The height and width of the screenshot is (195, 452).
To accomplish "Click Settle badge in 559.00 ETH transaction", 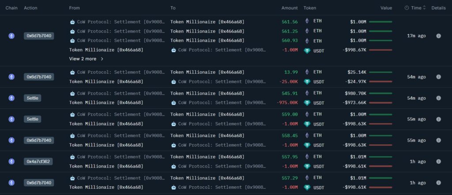I will (33, 119).
